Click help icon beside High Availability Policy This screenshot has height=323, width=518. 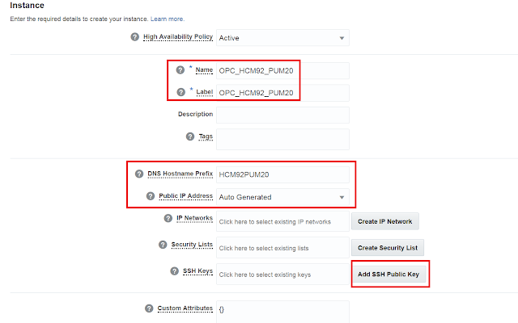click(x=135, y=37)
